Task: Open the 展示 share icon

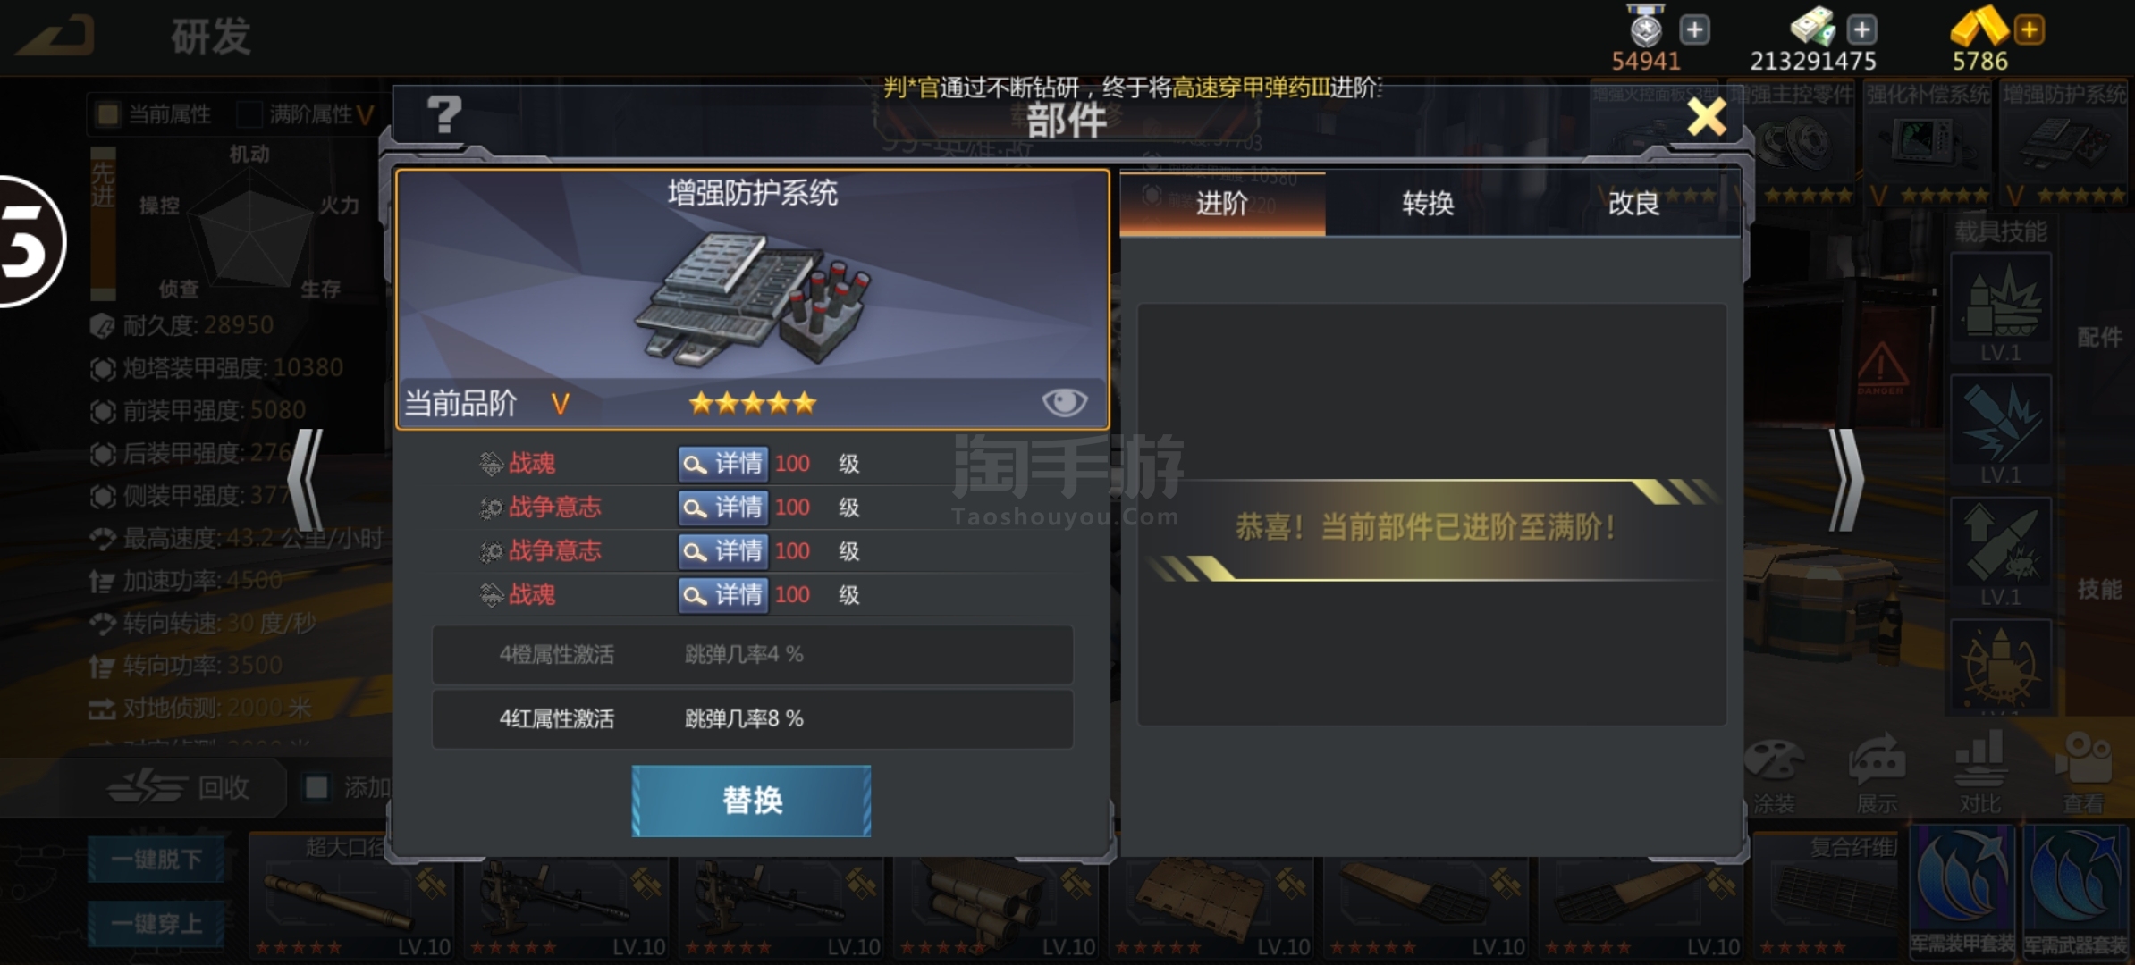Action: coord(1877,761)
